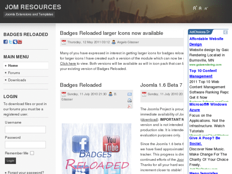Open 'Top 10 Content Management' ad link
The width and height of the screenshot is (232, 174).
pyautogui.click(x=203, y=73)
